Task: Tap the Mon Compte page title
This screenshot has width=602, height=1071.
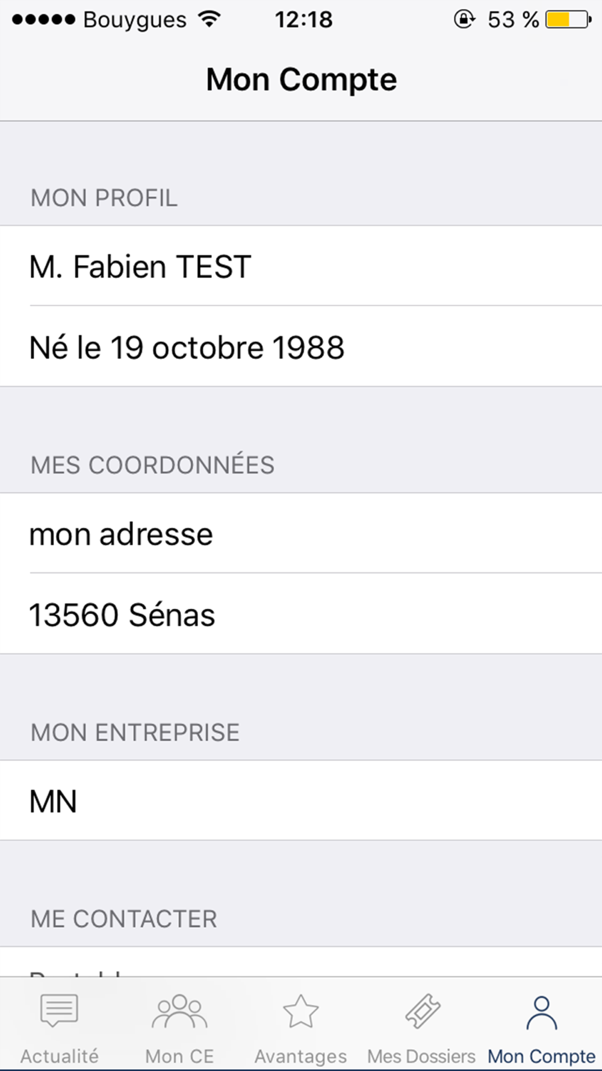Action: 301,80
